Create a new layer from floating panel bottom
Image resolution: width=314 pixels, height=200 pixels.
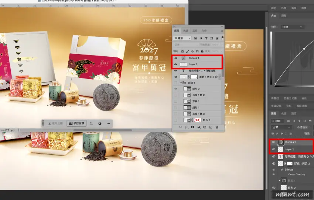click(x=211, y=127)
